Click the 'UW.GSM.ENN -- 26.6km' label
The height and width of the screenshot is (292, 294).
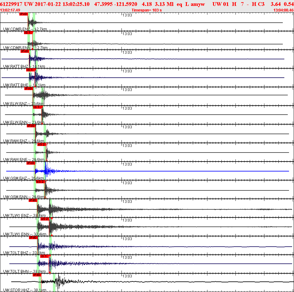click(24, 197)
